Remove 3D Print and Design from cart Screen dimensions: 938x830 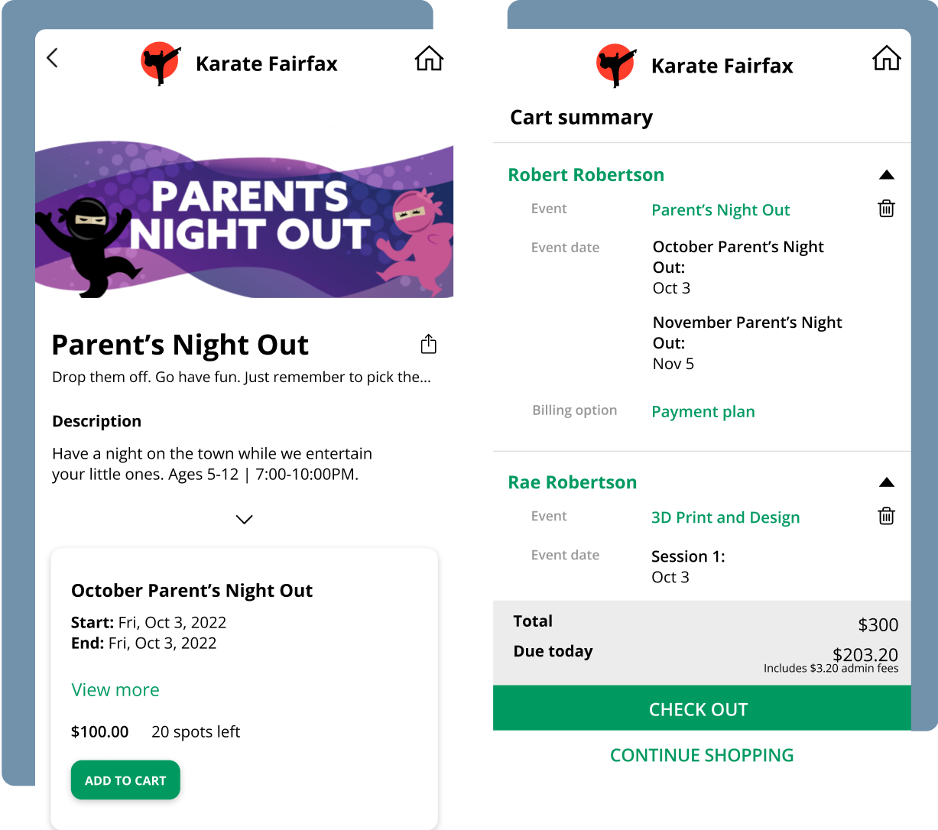click(x=886, y=516)
